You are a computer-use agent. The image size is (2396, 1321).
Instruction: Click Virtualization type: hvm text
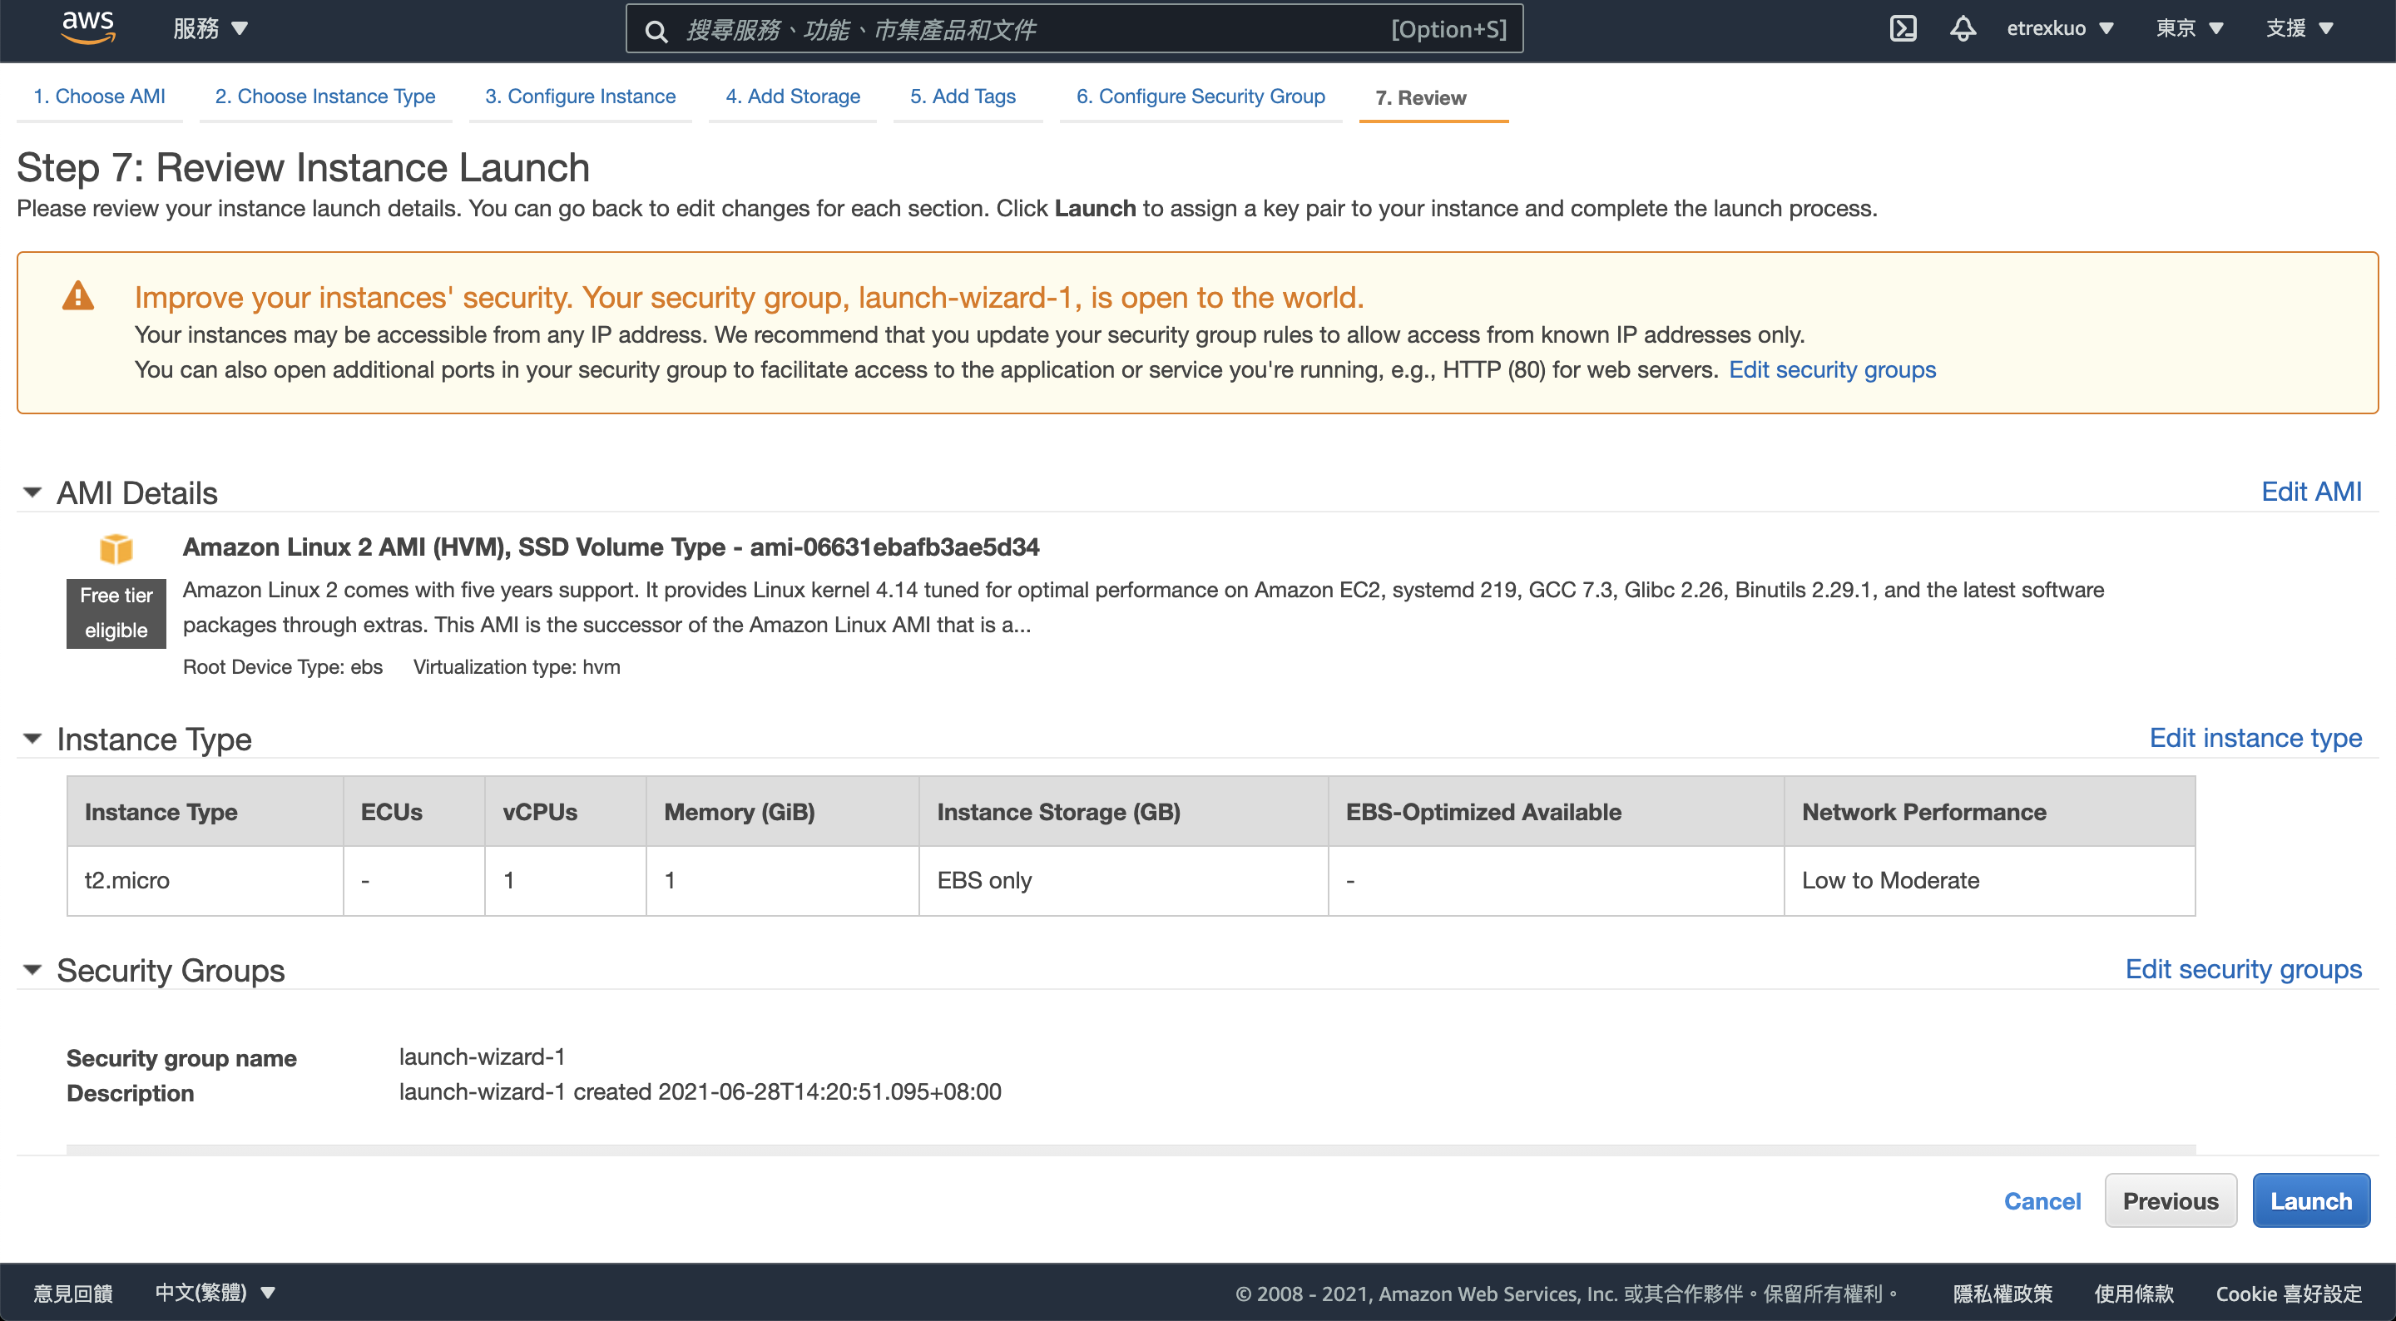(516, 666)
